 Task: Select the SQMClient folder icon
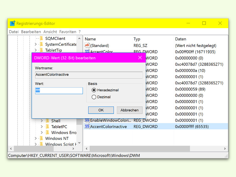[41, 38]
